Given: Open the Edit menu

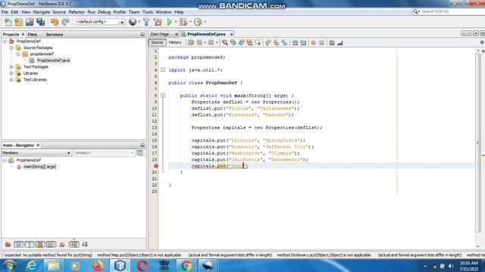Looking at the screenshot, I should click(x=14, y=12).
